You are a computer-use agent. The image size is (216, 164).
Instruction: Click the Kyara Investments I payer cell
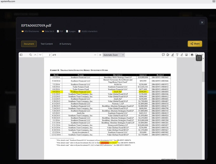[81, 132]
